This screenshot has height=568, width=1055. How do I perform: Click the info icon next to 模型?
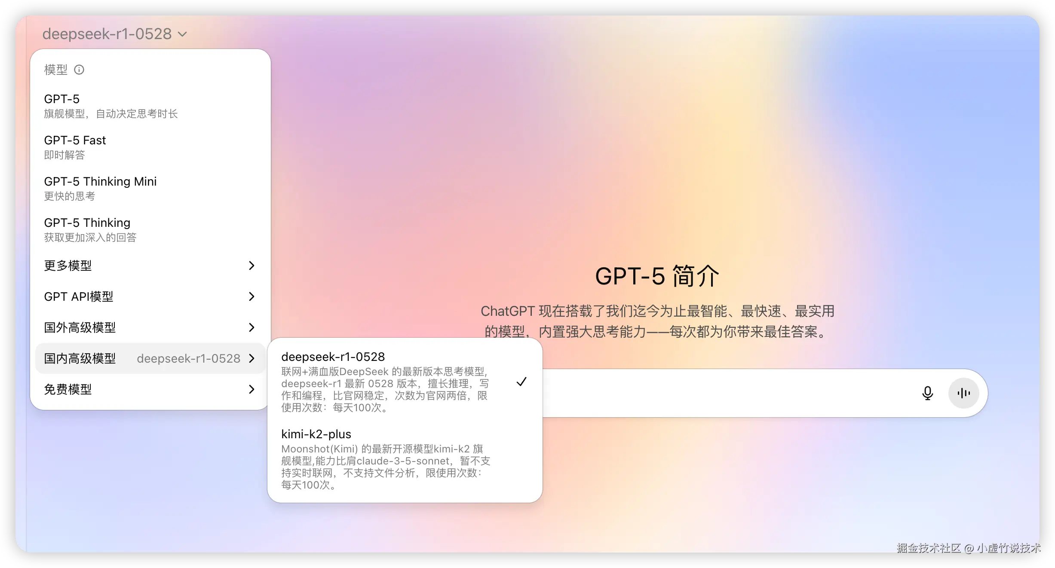[x=79, y=70]
